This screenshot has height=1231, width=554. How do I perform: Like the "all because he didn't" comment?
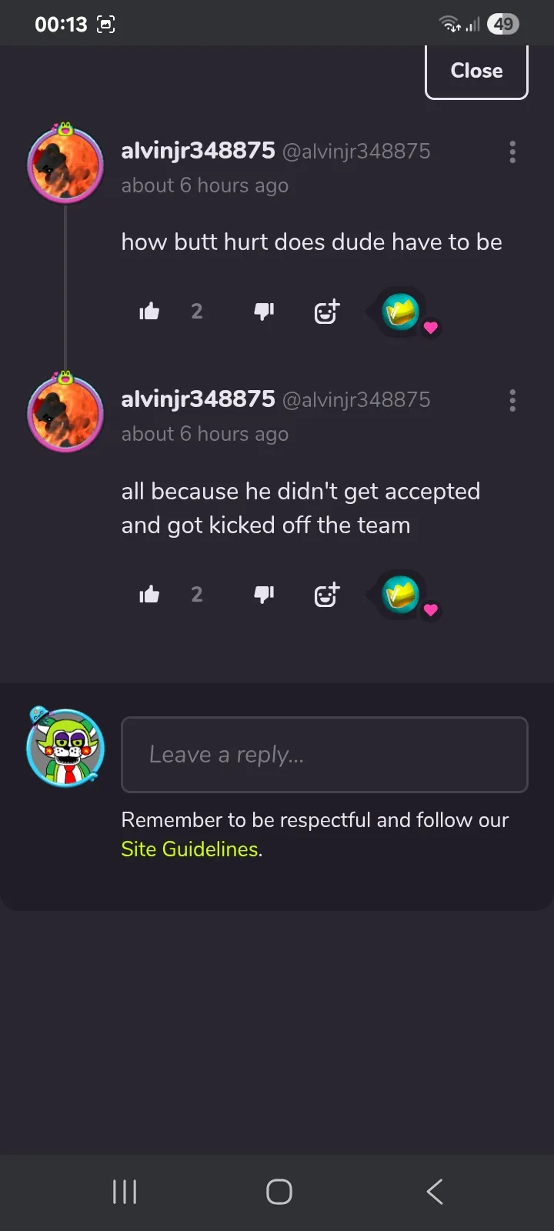coord(149,594)
